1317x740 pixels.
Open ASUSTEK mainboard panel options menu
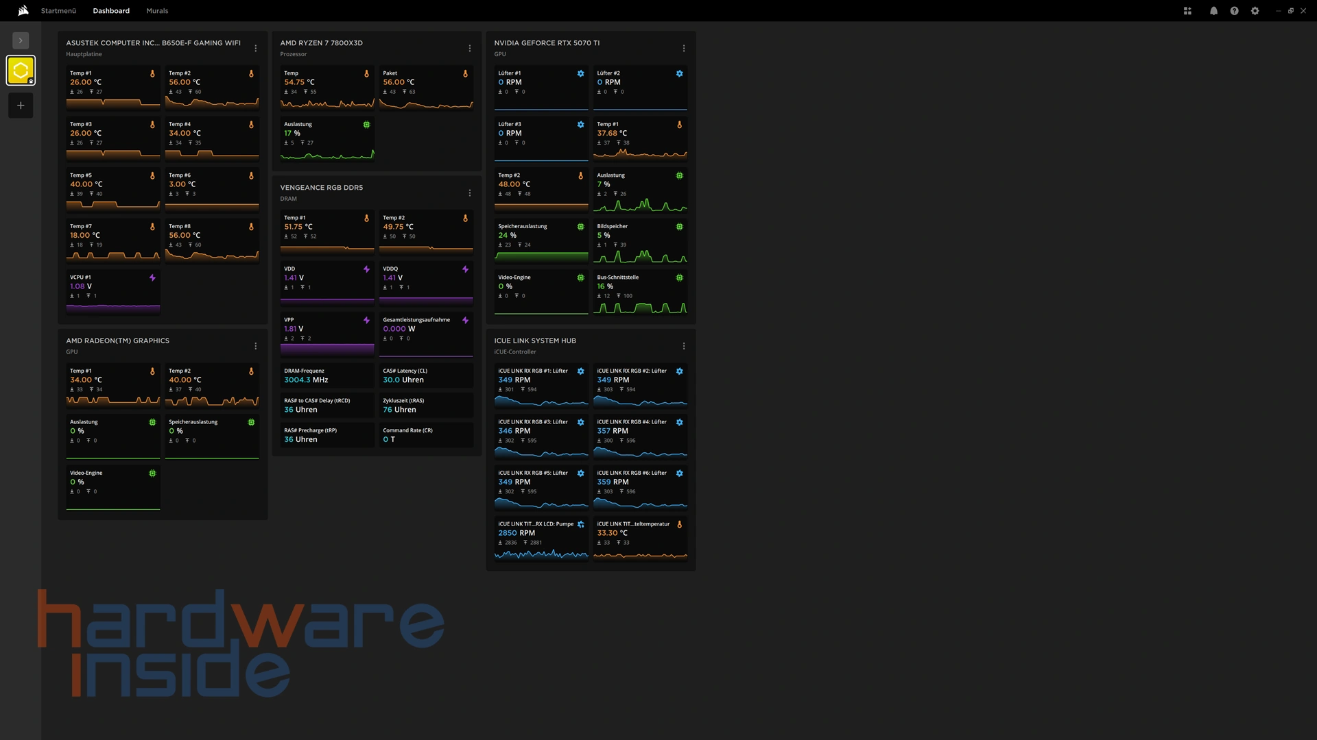pos(256,49)
